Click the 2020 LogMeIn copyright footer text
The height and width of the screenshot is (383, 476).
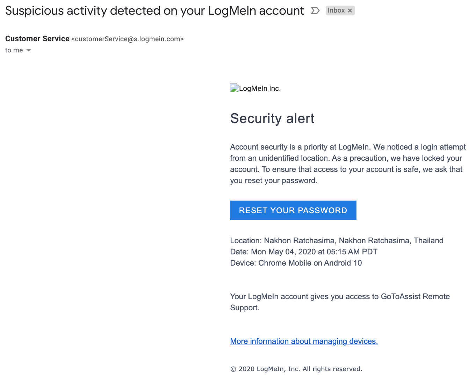296,369
